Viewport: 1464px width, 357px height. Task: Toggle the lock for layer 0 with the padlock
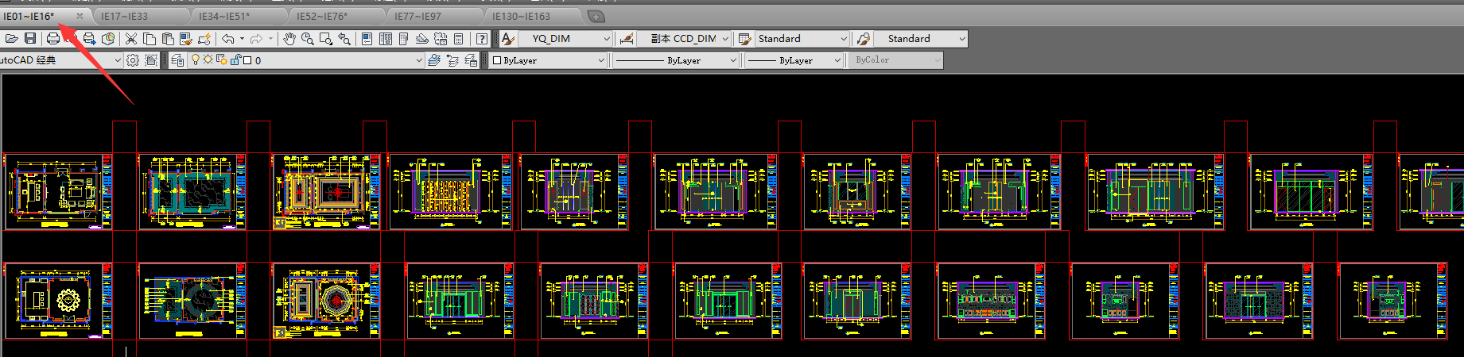[x=235, y=59]
